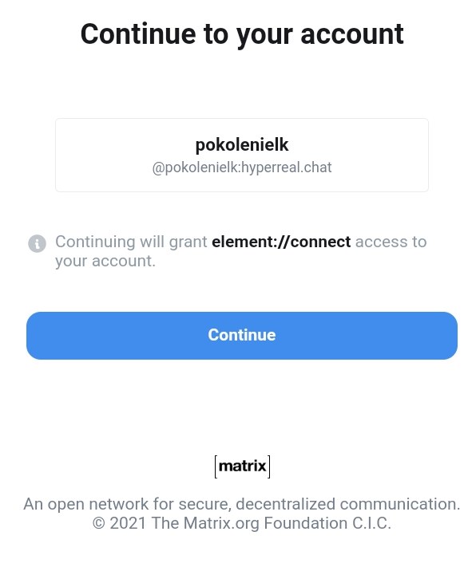Click 'decentralized communication' in the footer

(x=348, y=504)
